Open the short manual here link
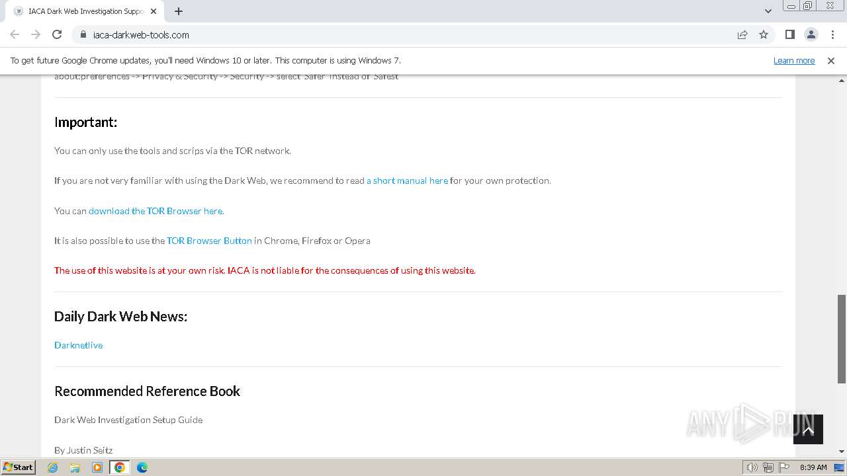The height and width of the screenshot is (476, 847). (x=407, y=180)
